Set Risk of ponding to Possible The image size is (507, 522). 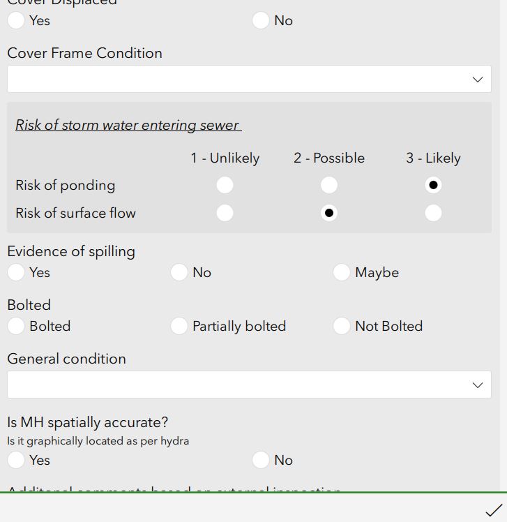click(328, 185)
